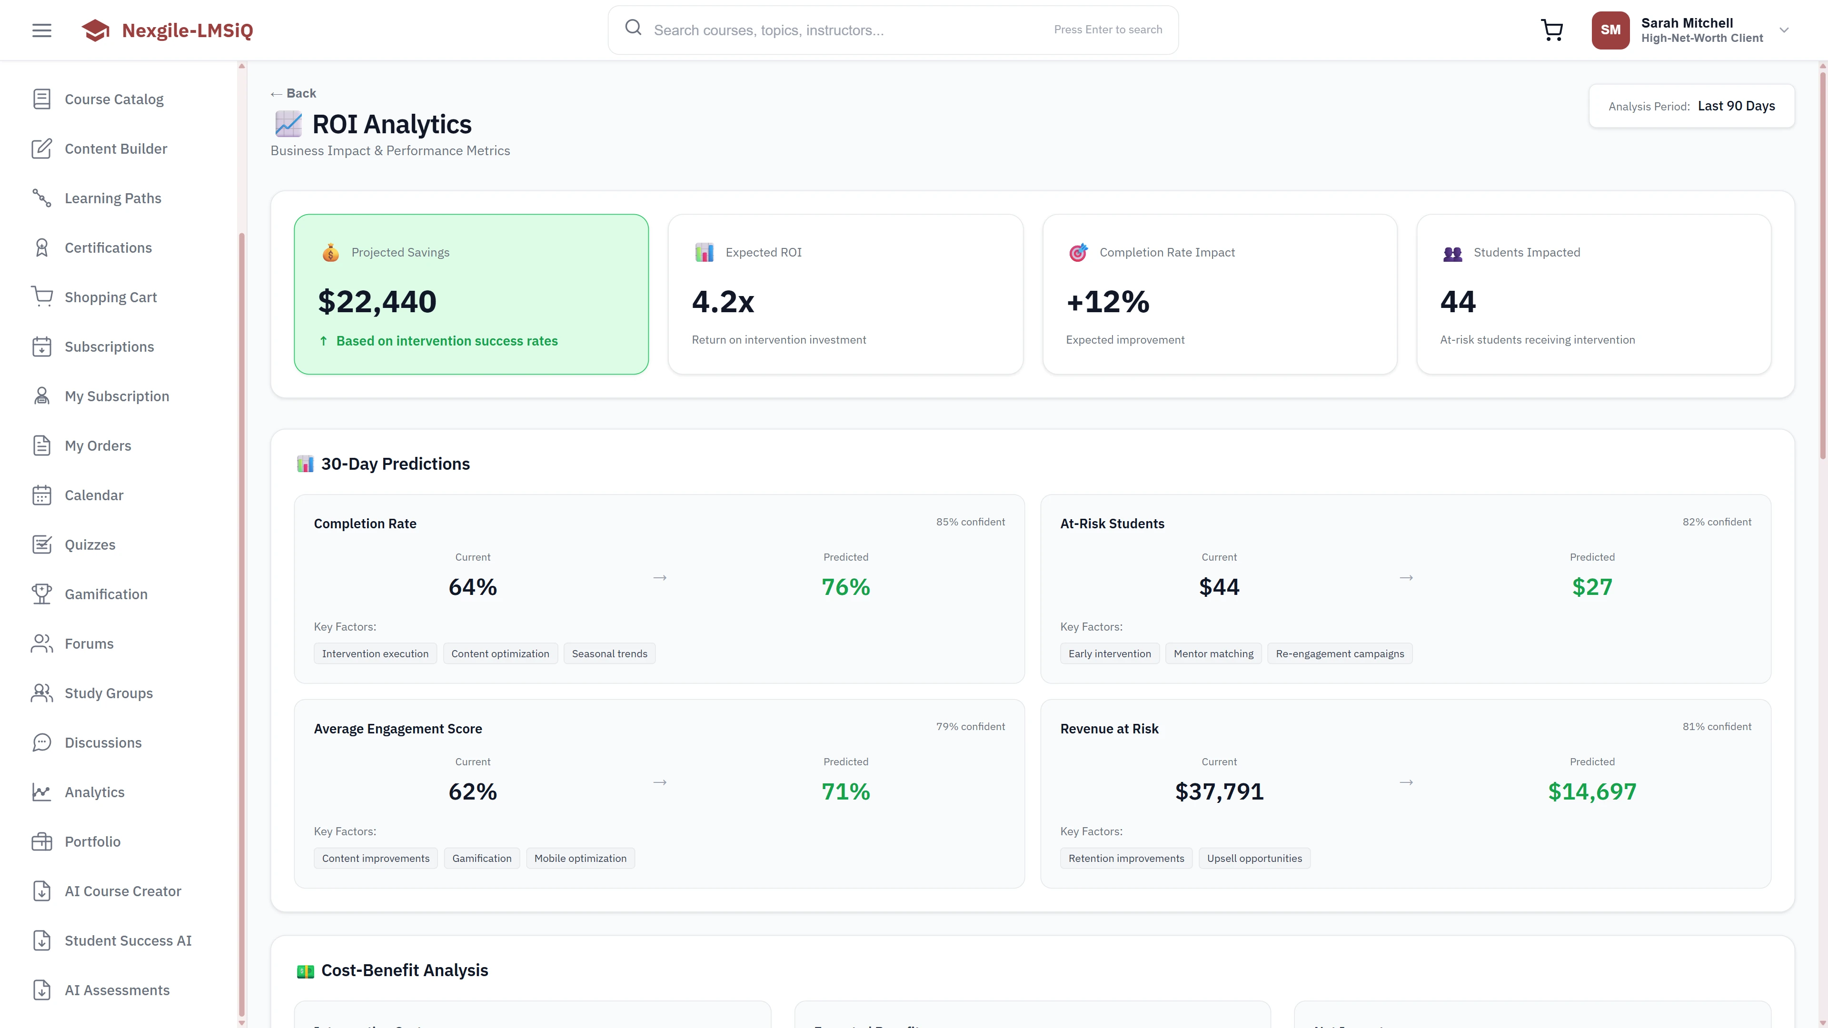Toggle the hamburger navigation menu
1828x1028 pixels.
[x=41, y=30]
